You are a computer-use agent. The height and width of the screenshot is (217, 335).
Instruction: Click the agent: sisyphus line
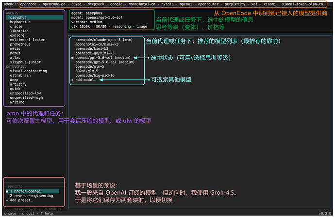point(87,13)
